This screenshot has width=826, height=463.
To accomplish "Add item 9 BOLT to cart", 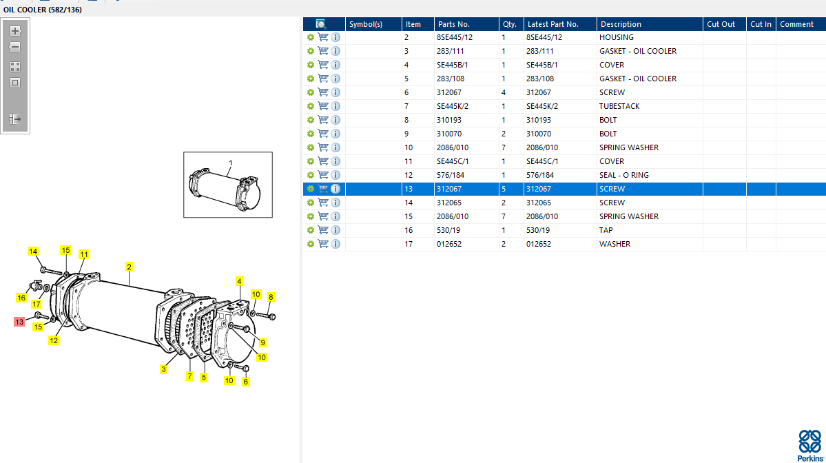I will point(323,134).
